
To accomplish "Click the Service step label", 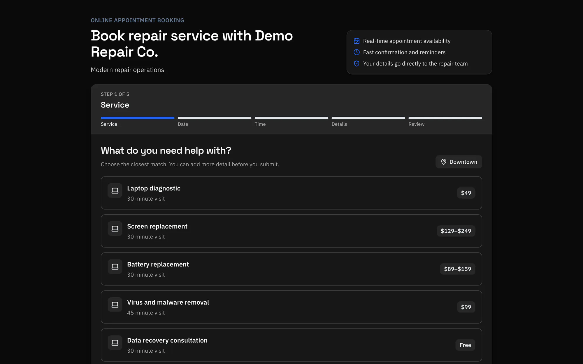I will click(x=109, y=124).
